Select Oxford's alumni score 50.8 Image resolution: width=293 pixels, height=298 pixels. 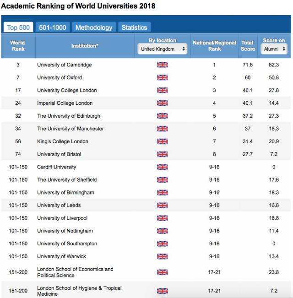pyautogui.click(x=274, y=77)
